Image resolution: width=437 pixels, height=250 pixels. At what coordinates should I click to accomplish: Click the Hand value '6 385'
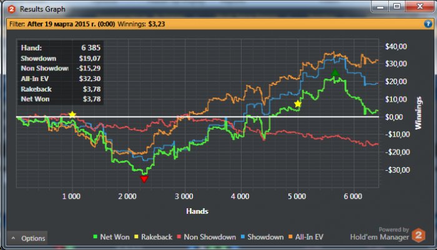[91, 47]
